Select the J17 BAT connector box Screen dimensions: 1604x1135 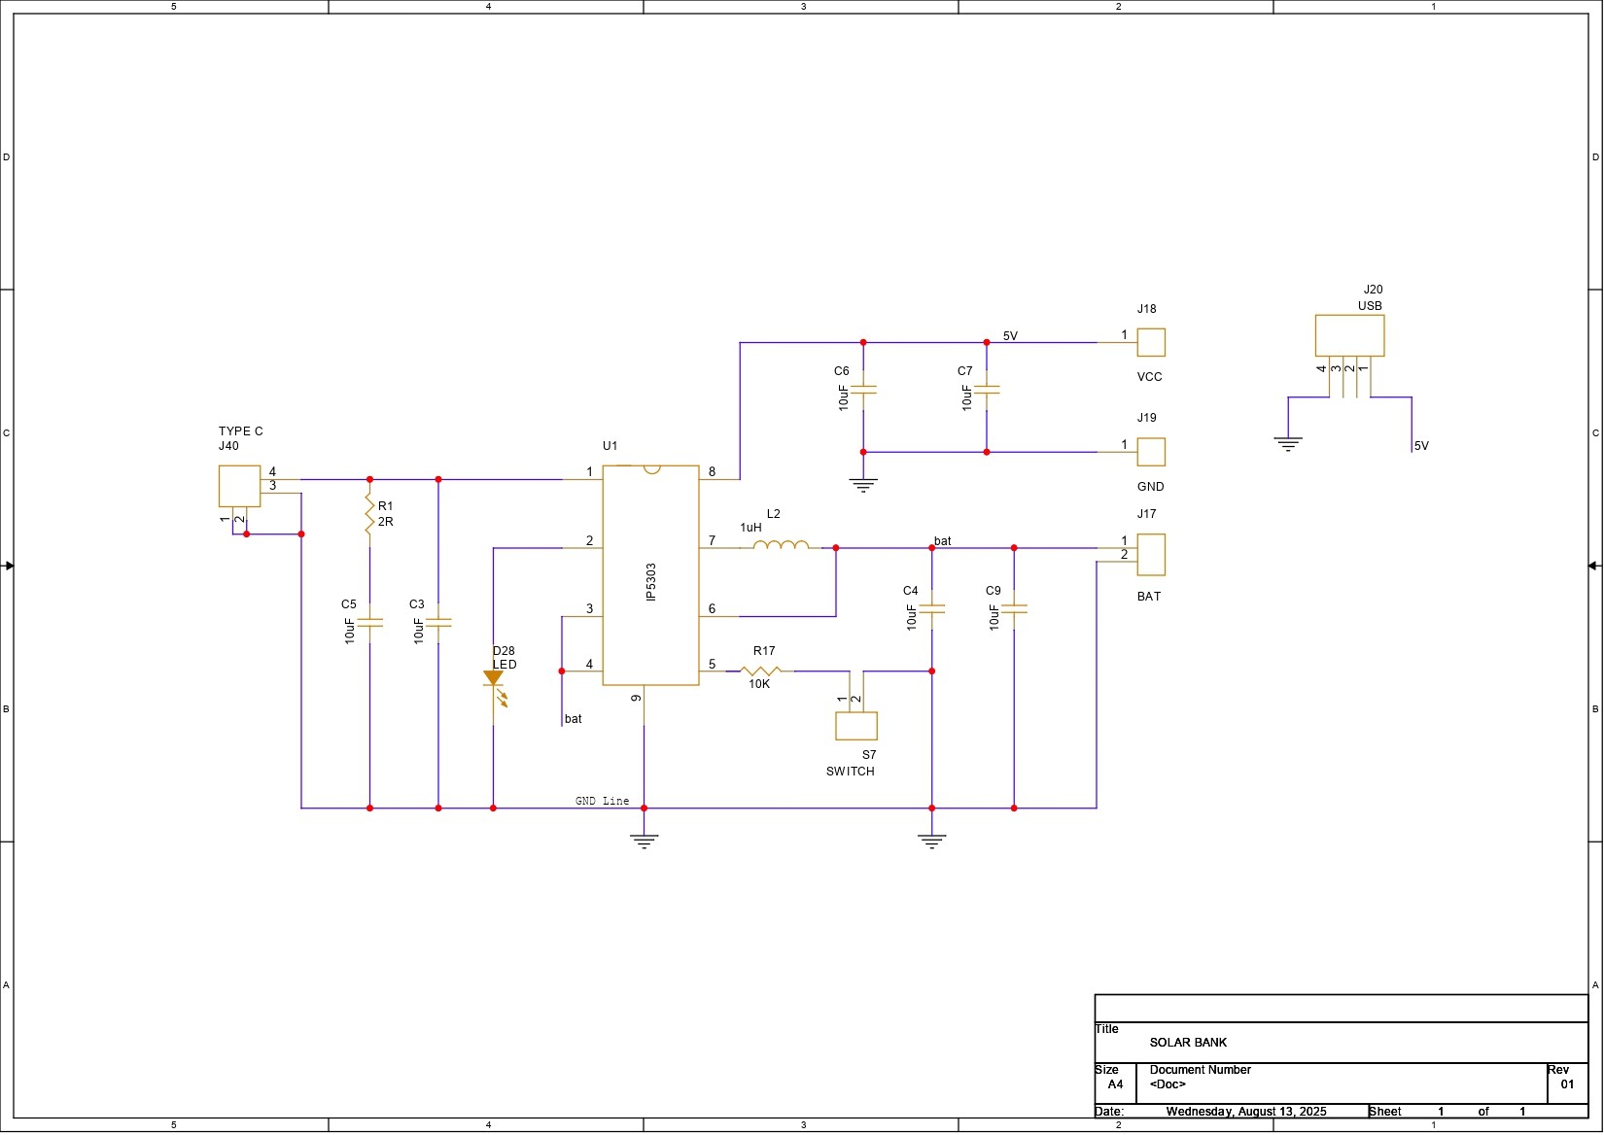click(x=1151, y=555)
